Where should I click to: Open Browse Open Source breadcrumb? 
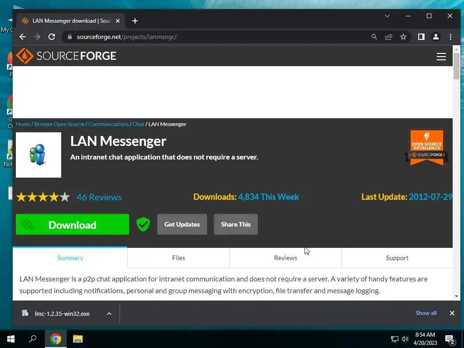coord(59,124)
